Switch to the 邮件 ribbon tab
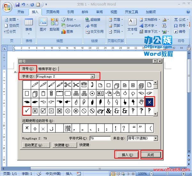This screenshot has height=176, width=192. (x=85, y=12)
